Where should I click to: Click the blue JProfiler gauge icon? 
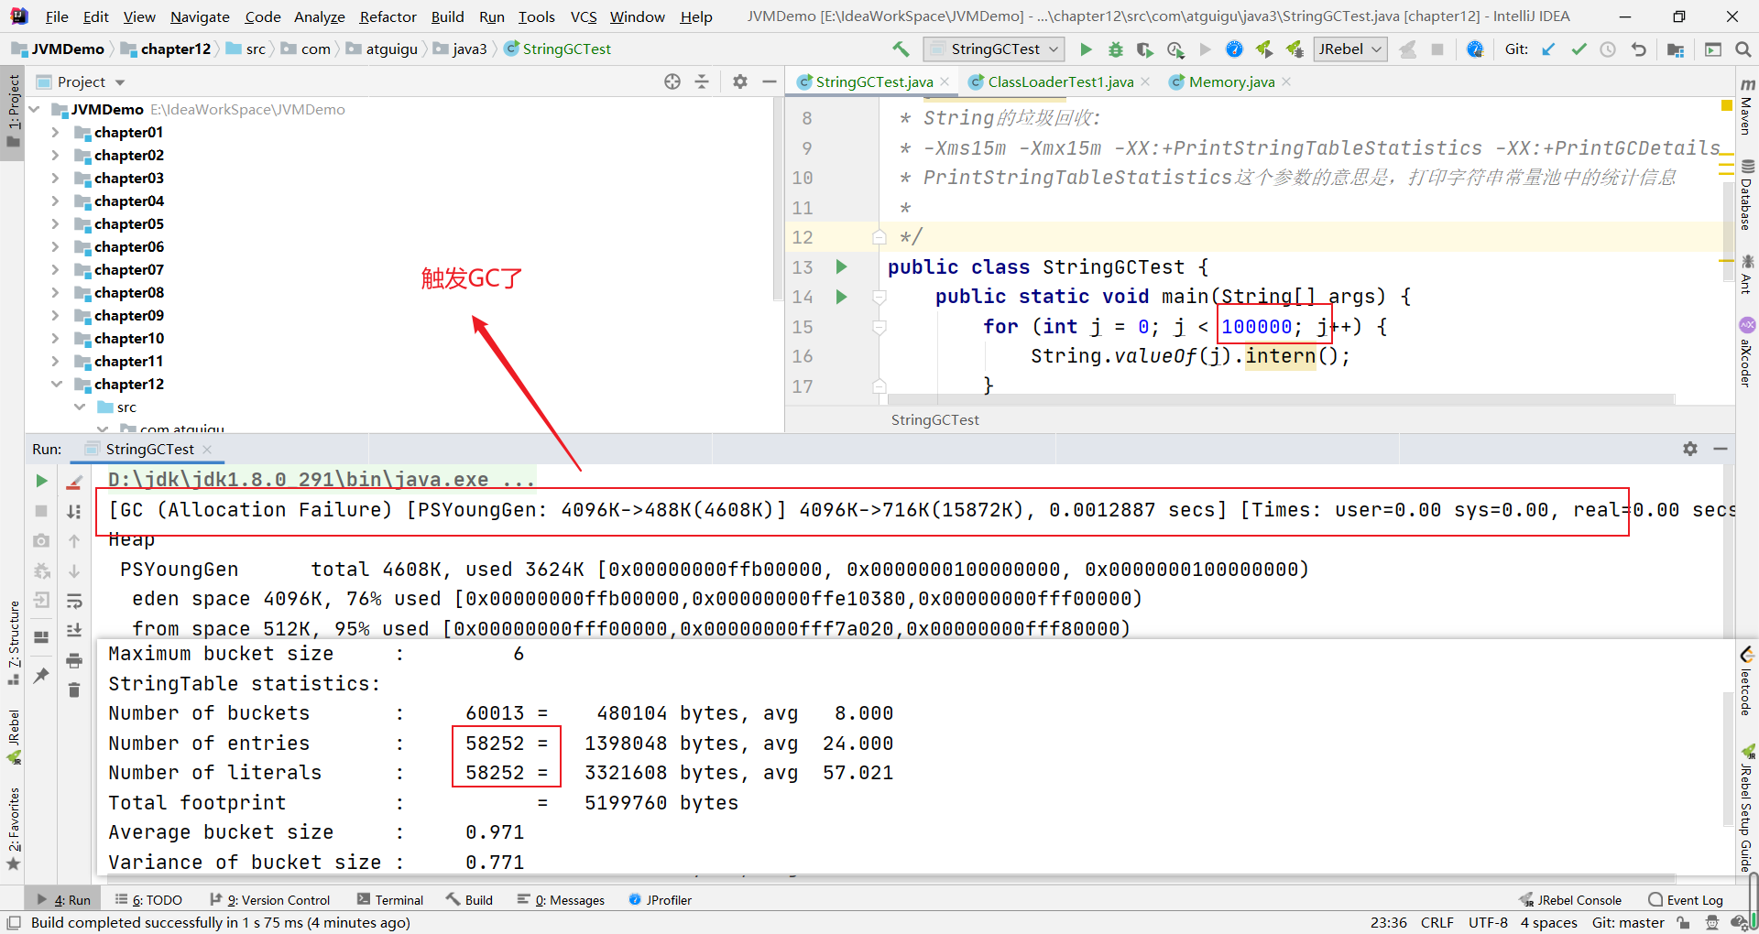tap(1234, 49)
